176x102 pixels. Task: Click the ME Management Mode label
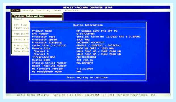pos(47,71)
